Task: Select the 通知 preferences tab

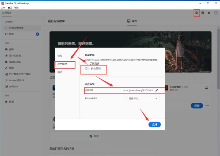Action: click(x=60, y=72)
